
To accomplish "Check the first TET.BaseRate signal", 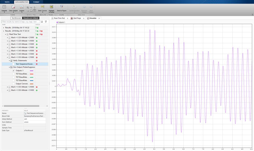I will (13, 74).
